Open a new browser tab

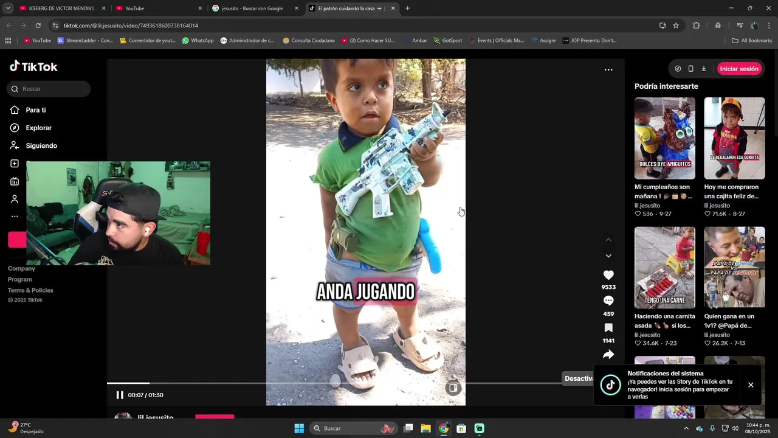407,9
